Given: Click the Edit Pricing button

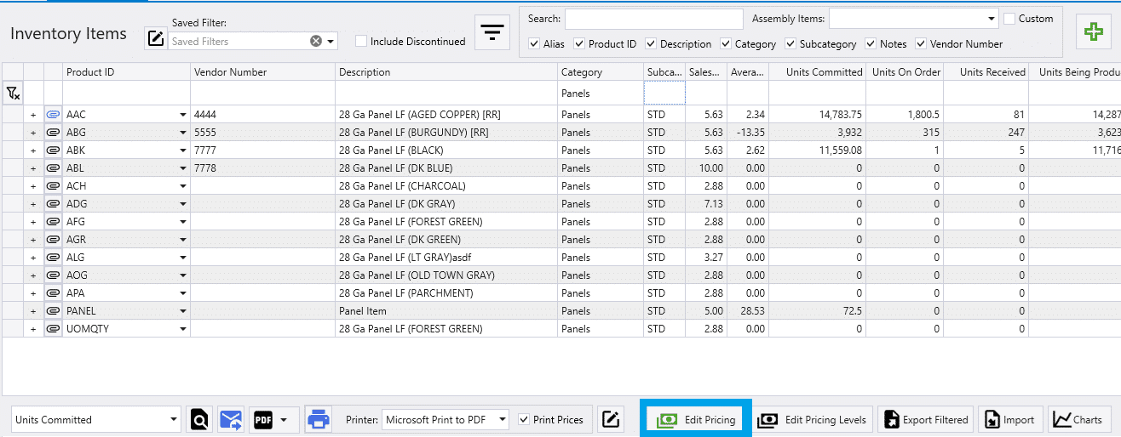Looking at the screenshot, I should pos(695,419).
